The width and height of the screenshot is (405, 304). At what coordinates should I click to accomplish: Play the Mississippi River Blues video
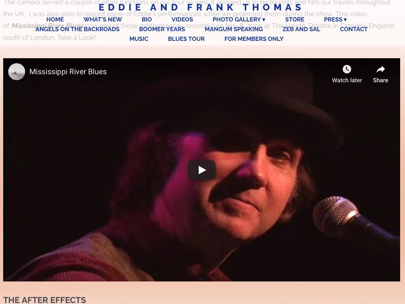201,170
